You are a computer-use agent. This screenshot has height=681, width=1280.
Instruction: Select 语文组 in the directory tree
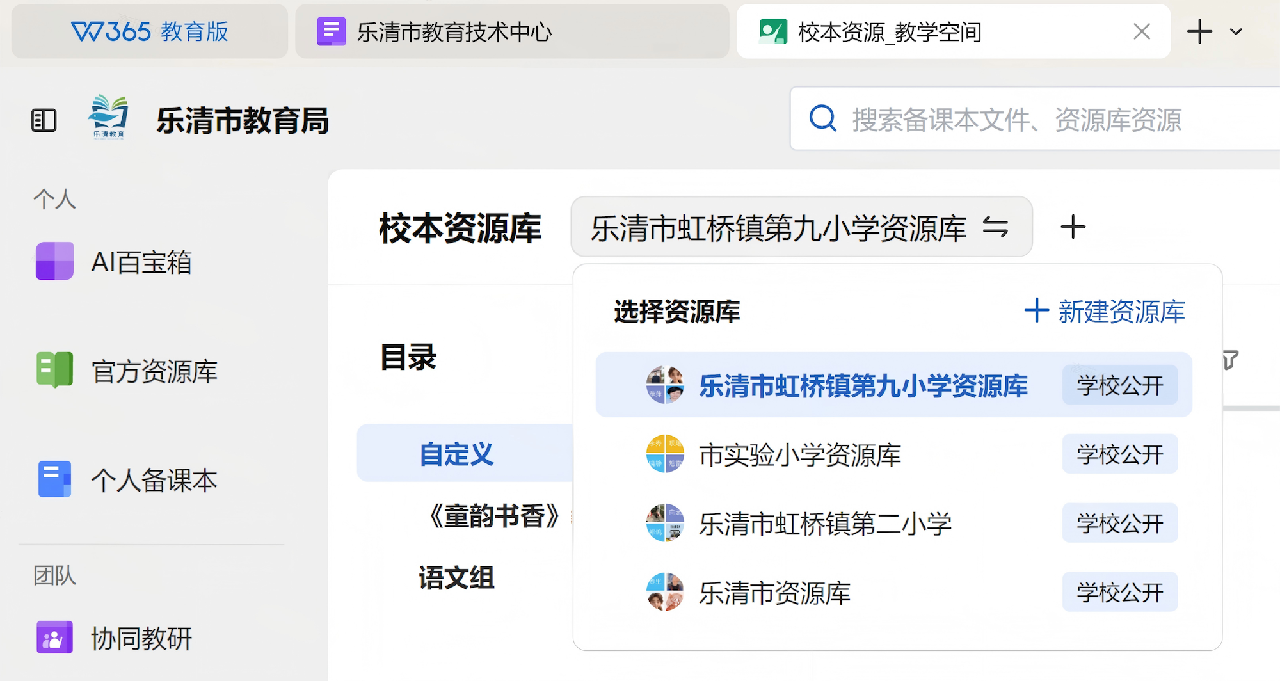(x=456, y=578)
